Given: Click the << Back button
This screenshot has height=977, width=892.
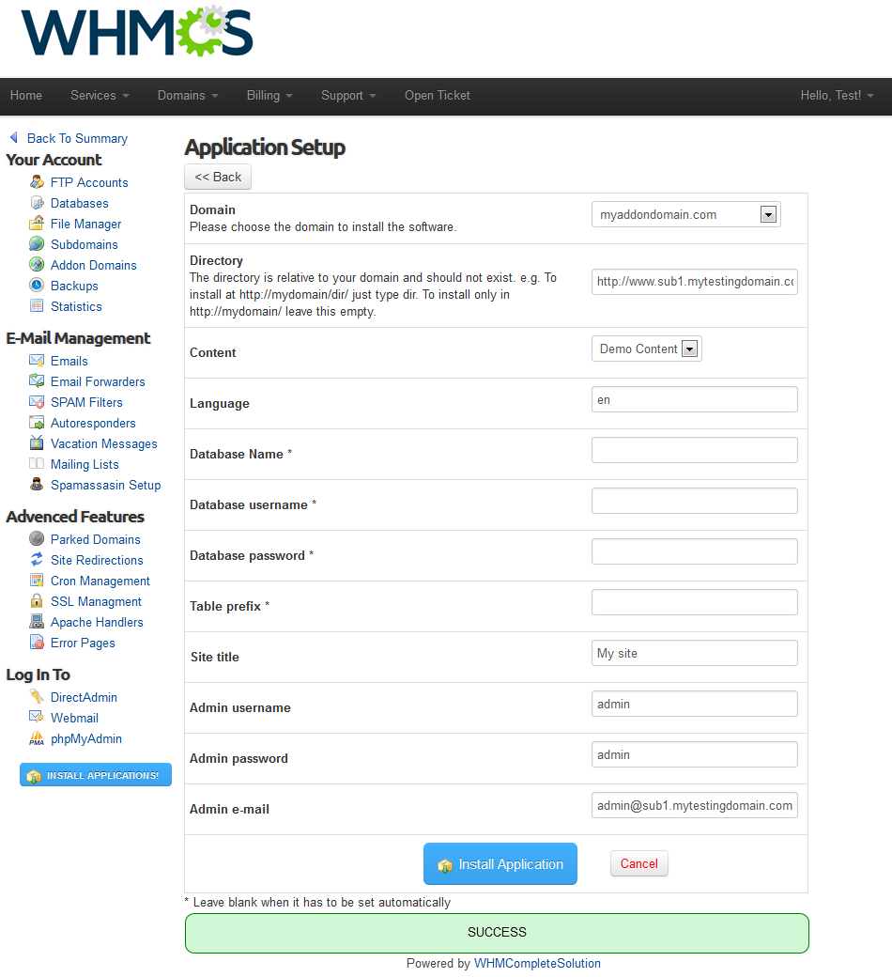Looking at the screenshot, I should coord(218,177).
